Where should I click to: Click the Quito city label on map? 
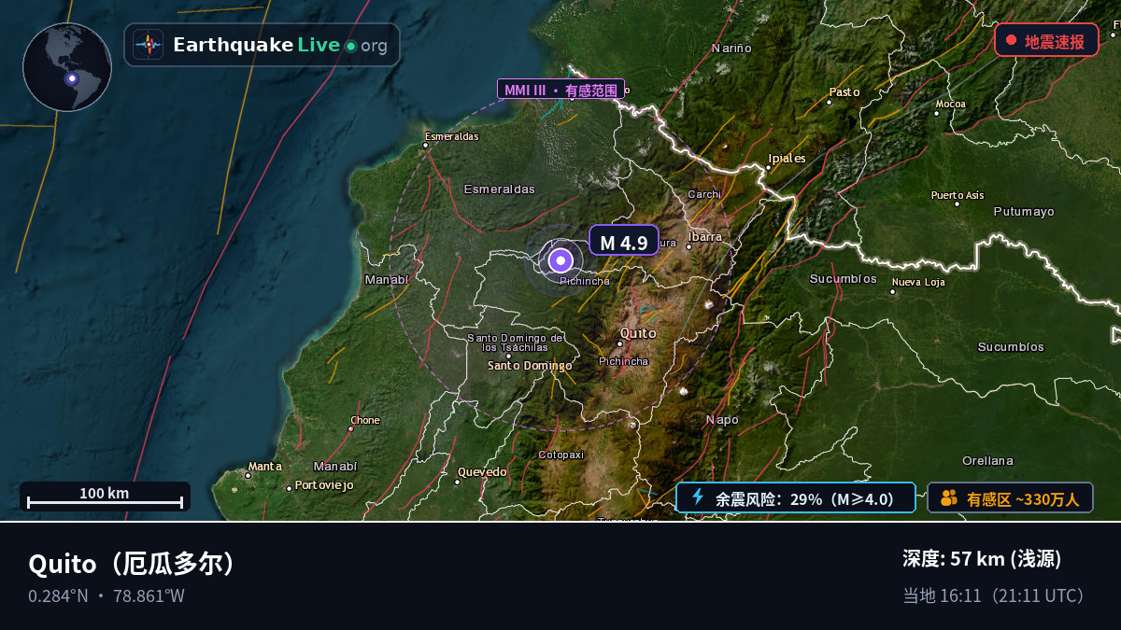pyautogui.click(x=638, y=333)
